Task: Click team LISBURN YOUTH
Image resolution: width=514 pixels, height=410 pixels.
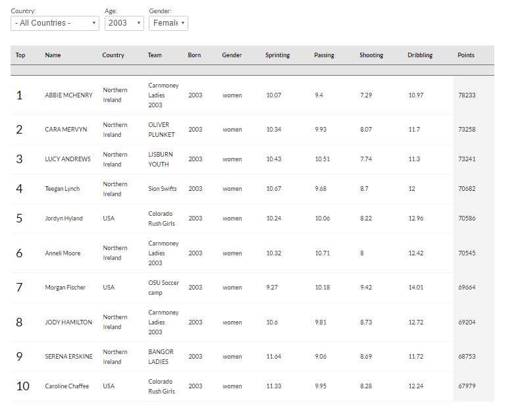Action: point(161,159)
